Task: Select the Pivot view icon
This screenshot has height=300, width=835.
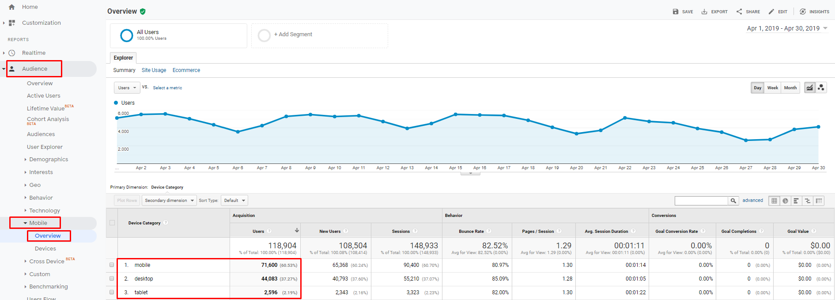Action: coord(819,201)
